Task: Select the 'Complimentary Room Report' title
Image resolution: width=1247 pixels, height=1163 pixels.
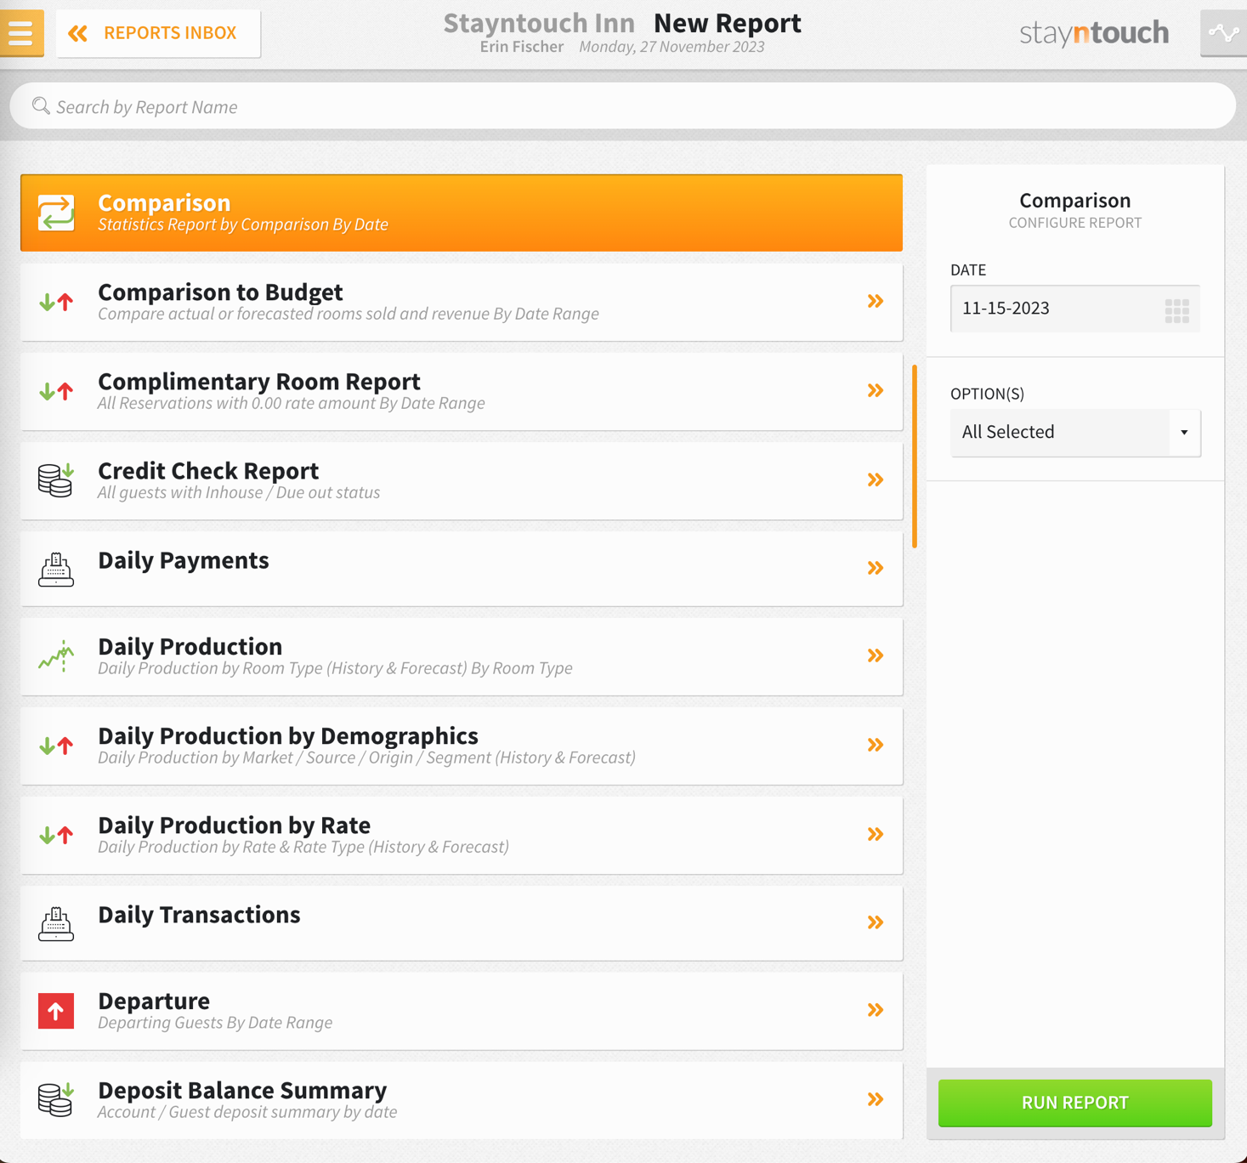Action: click(x=259, y=381)
